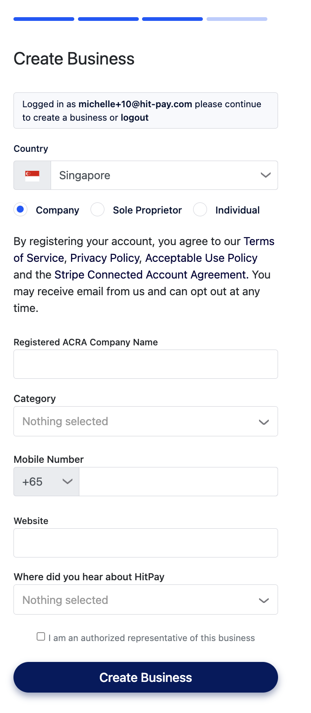The height and width of the screenshot is (713, 311).
Task: Focus the Registered ACRA Company Name field
Action: tap(146, 364)
